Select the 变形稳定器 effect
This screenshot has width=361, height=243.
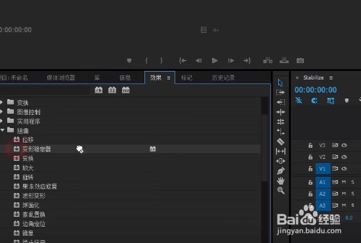click(x=37, y=149)
